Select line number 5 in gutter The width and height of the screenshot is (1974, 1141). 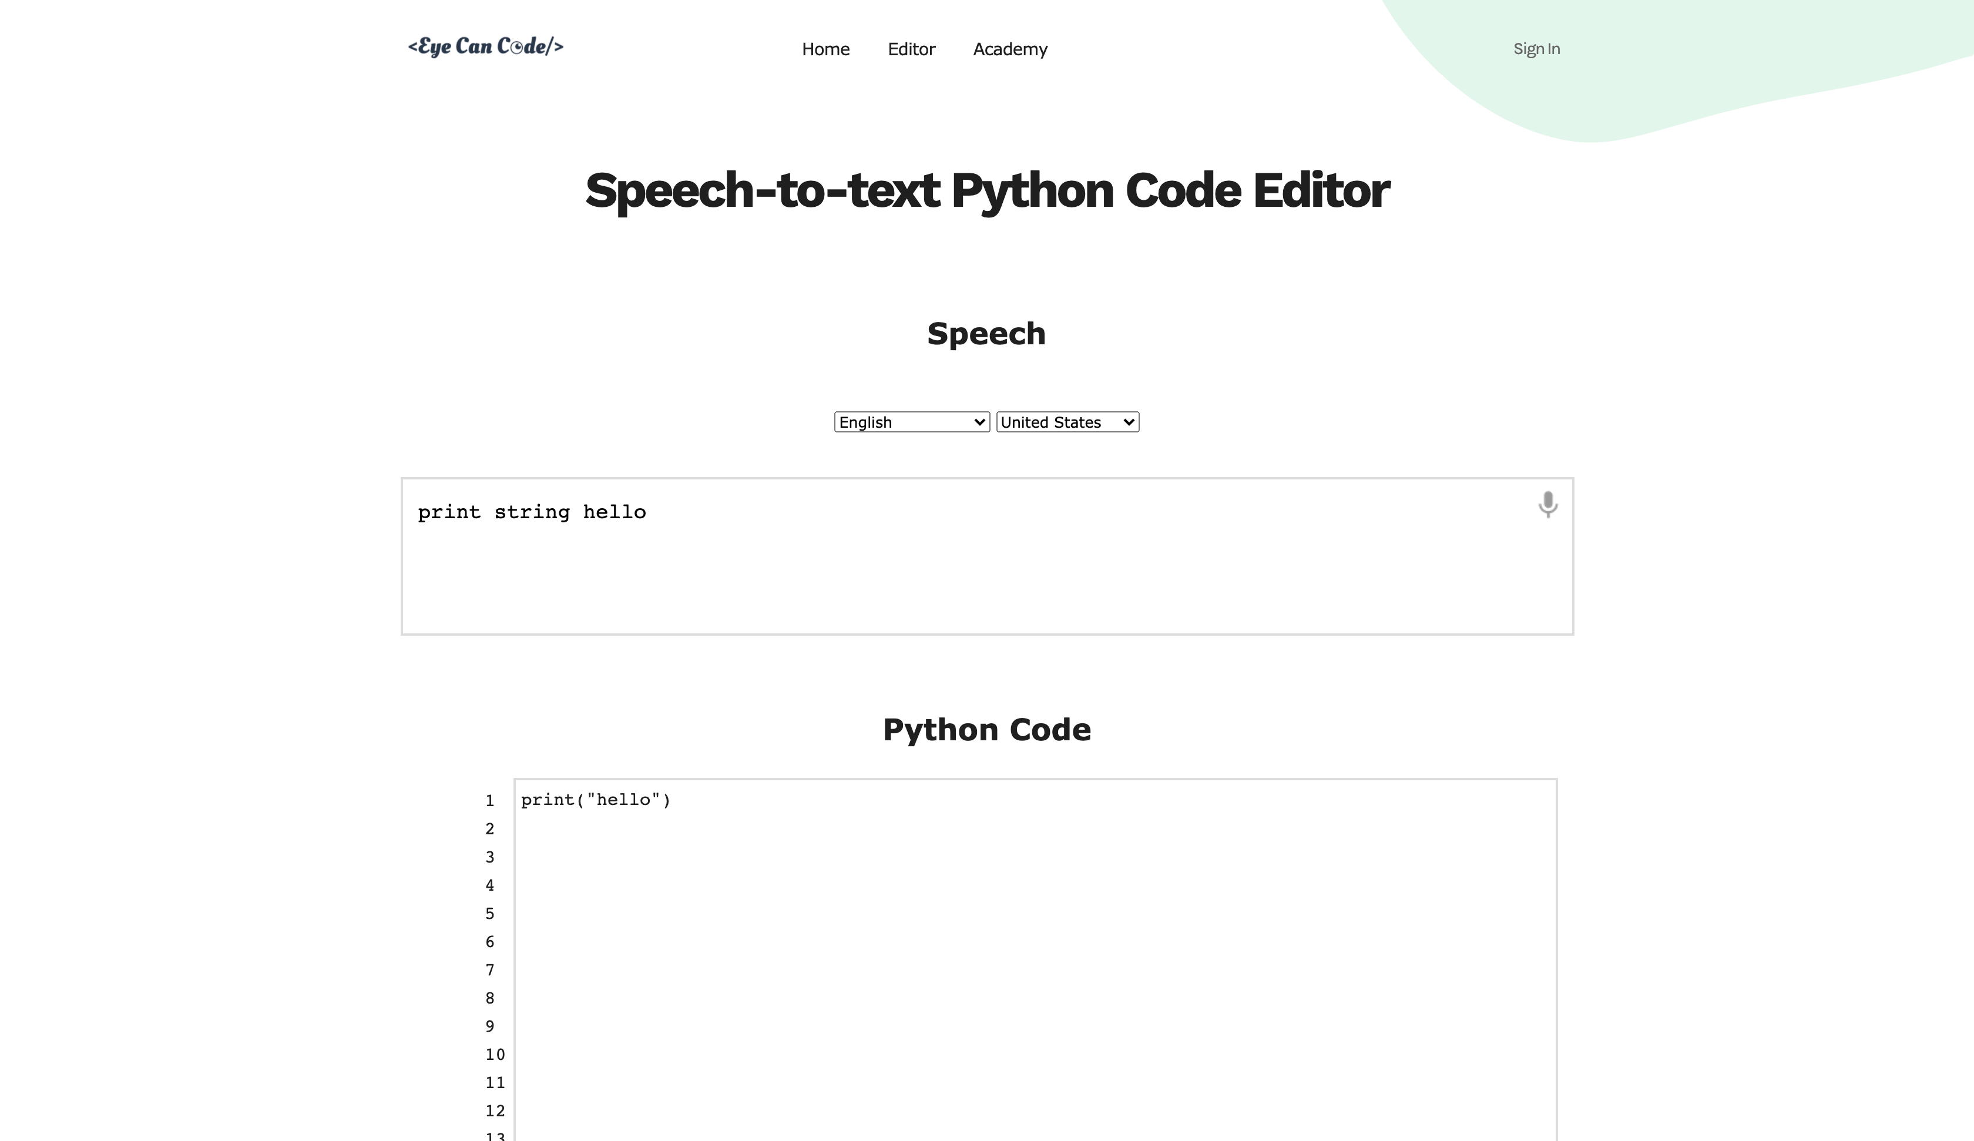click(489, 914)
